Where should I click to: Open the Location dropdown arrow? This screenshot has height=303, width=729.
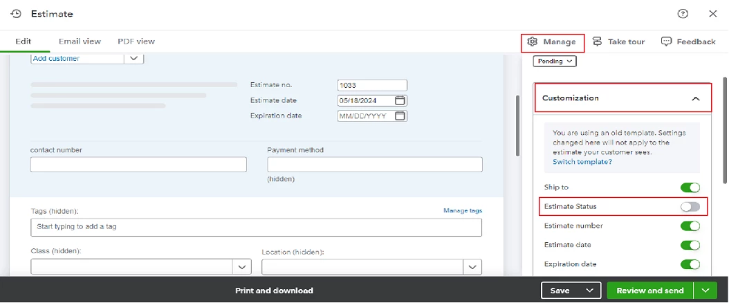click(472, 267)
